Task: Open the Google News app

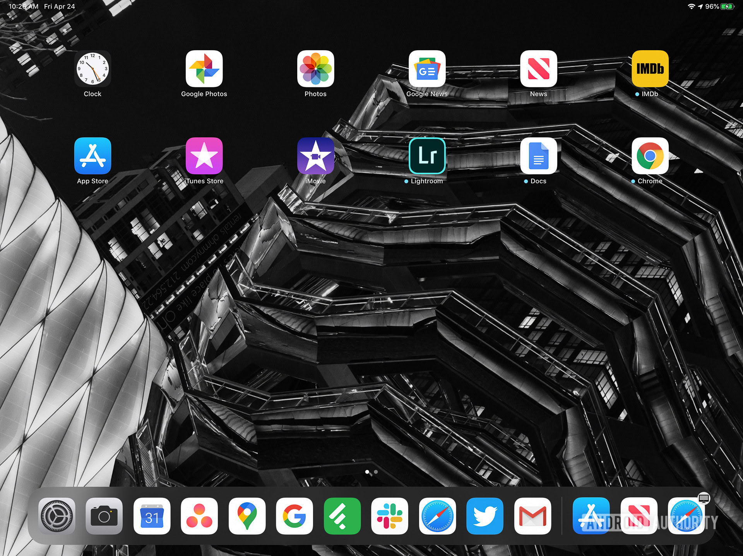Action: [x=427, y=69]
